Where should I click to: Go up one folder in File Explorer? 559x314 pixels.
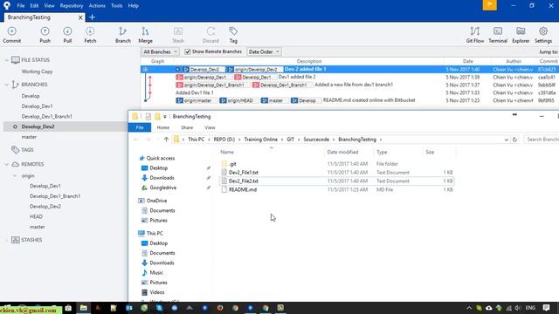[x=166, y=140]
